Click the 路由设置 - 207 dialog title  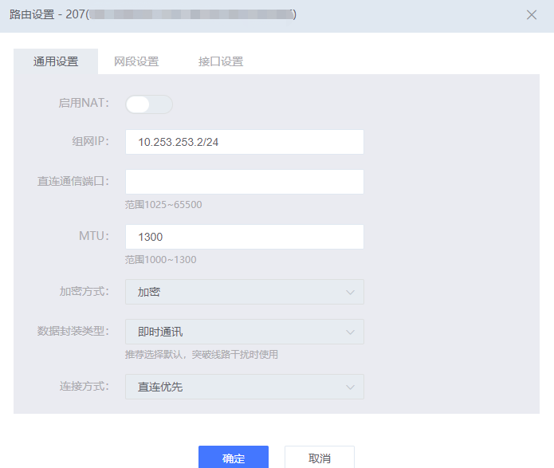(x=46, y=14)
